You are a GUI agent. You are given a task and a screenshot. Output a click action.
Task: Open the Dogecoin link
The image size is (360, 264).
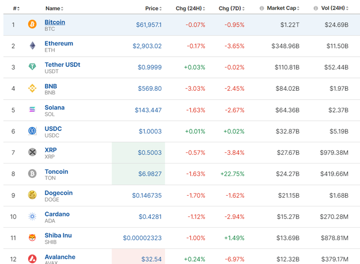59,193
